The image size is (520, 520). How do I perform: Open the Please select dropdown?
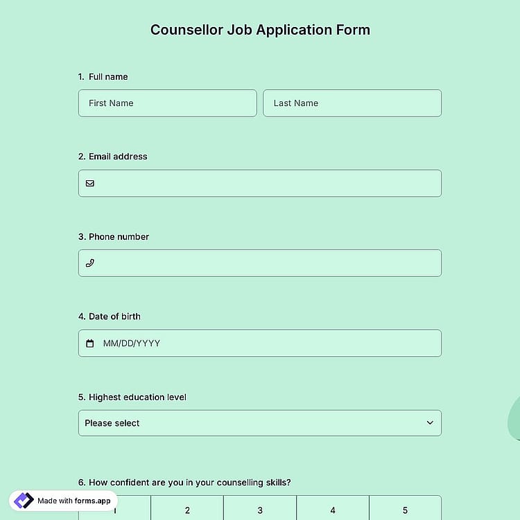260,423
